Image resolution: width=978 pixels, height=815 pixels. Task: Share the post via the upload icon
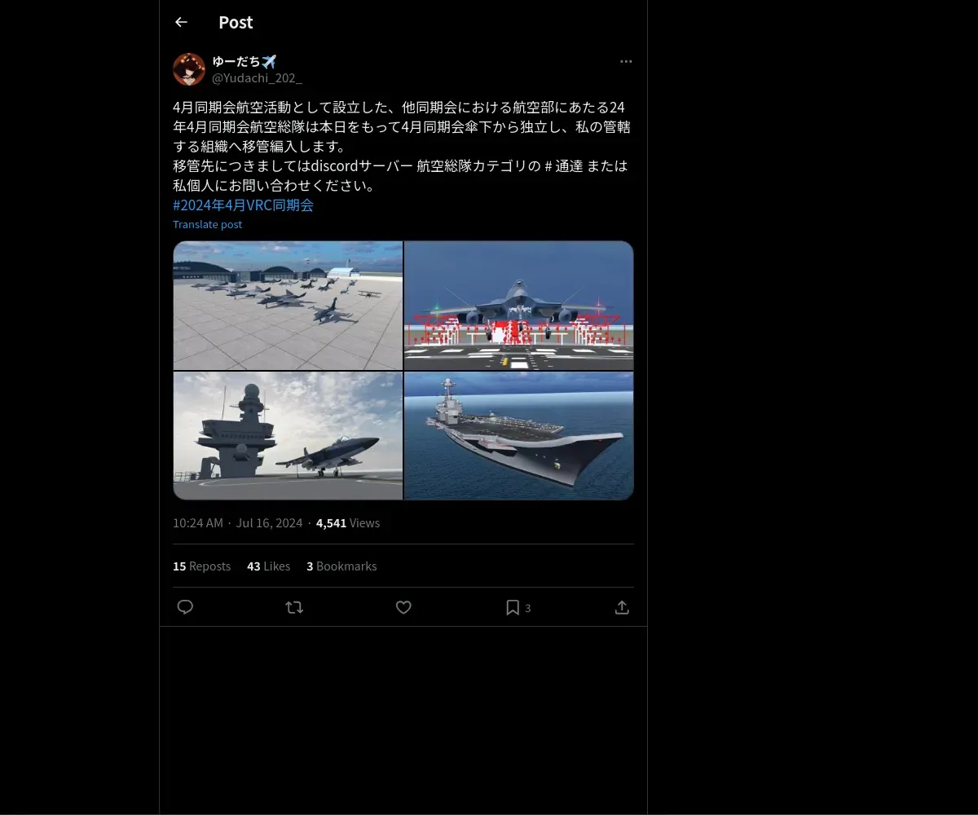click(622, 607)
